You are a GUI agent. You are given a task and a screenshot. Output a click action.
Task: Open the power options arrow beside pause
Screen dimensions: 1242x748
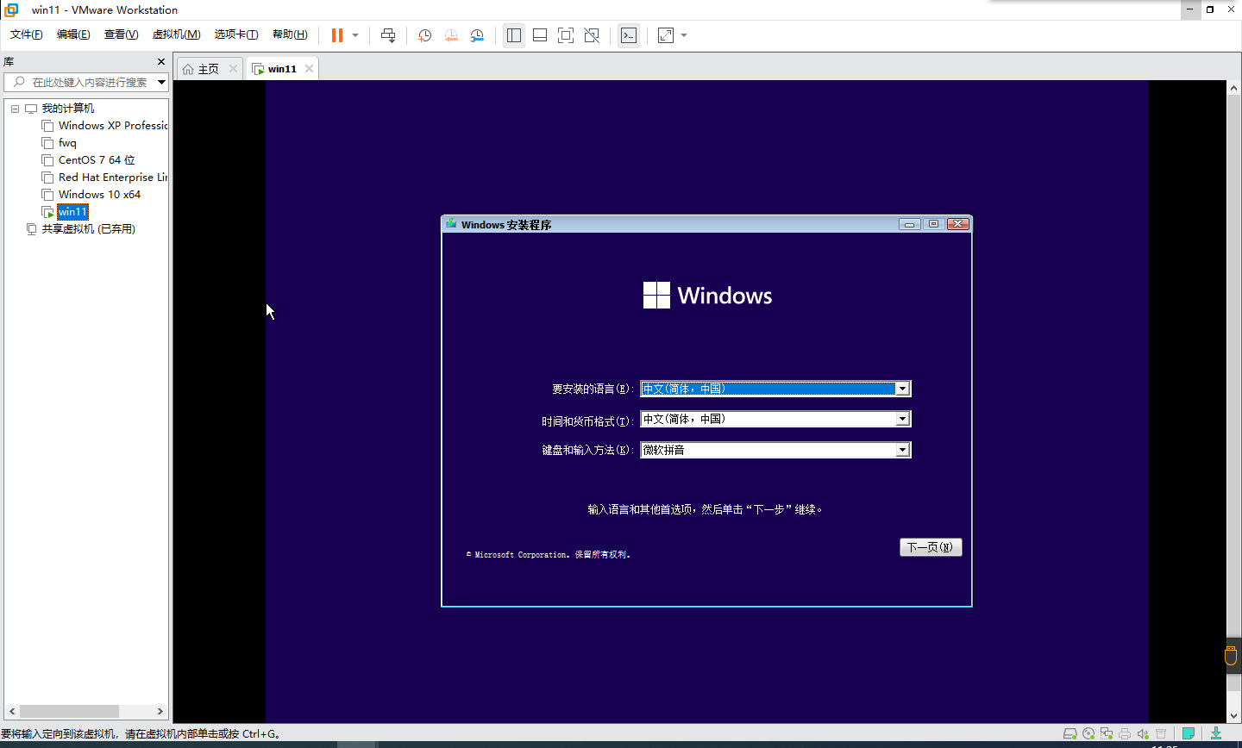355,35
